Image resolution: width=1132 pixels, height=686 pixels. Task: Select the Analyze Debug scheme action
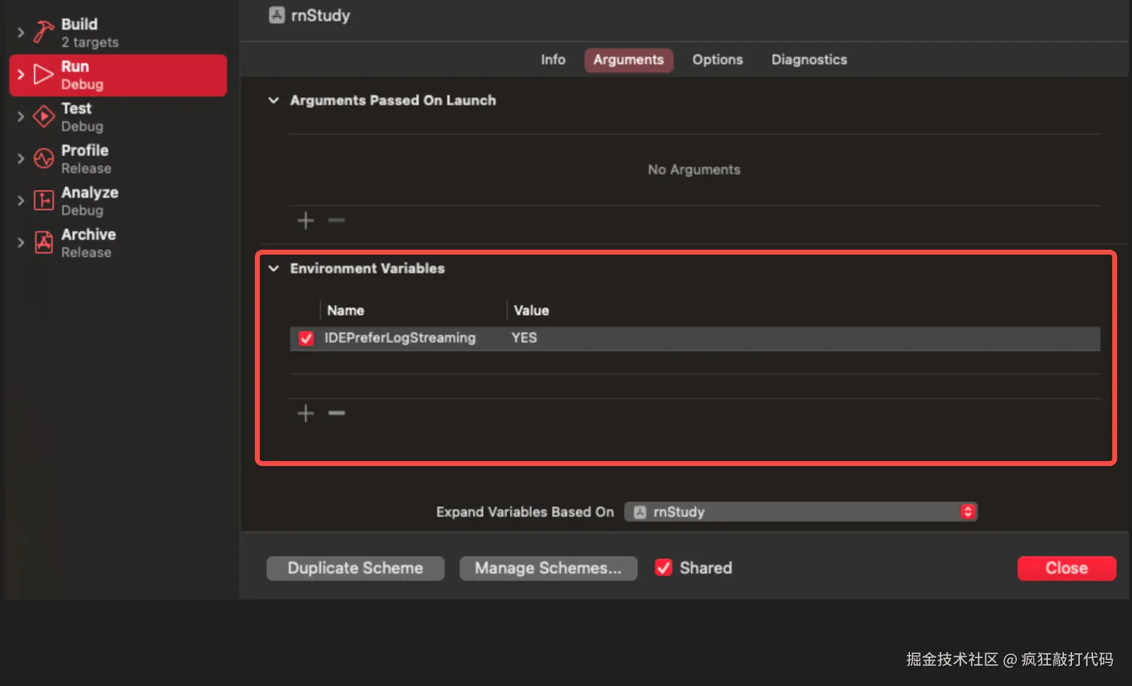pyautogui.click(x=118, y=201)
